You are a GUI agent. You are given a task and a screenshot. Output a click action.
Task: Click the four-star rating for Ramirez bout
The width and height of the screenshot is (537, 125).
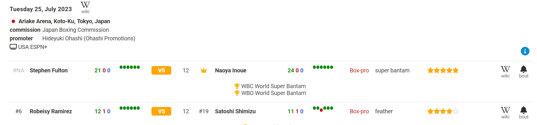point(443,111)
